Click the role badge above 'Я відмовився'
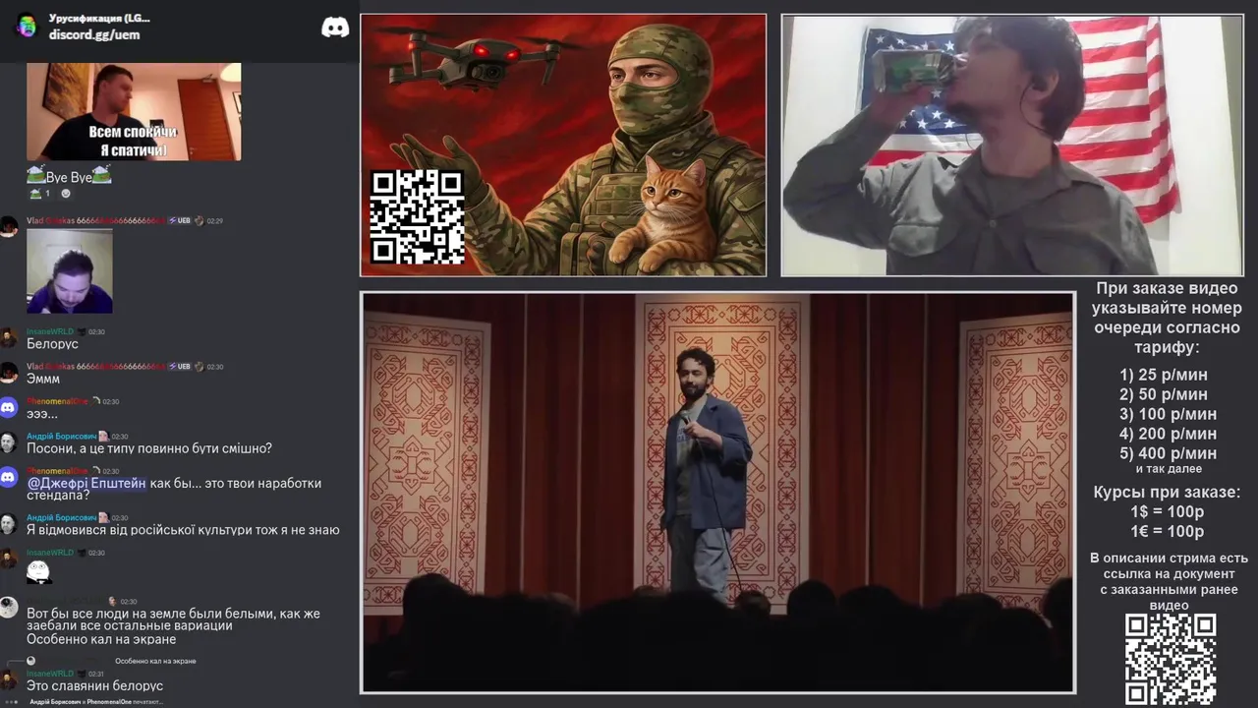This screenshot has width=1258, height=708. coord(103,517)
